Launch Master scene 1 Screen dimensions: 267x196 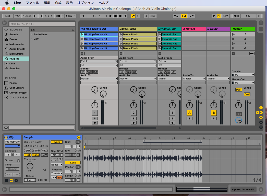[234, 34]
